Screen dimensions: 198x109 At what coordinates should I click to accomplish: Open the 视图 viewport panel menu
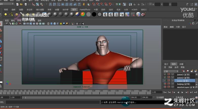7,21
